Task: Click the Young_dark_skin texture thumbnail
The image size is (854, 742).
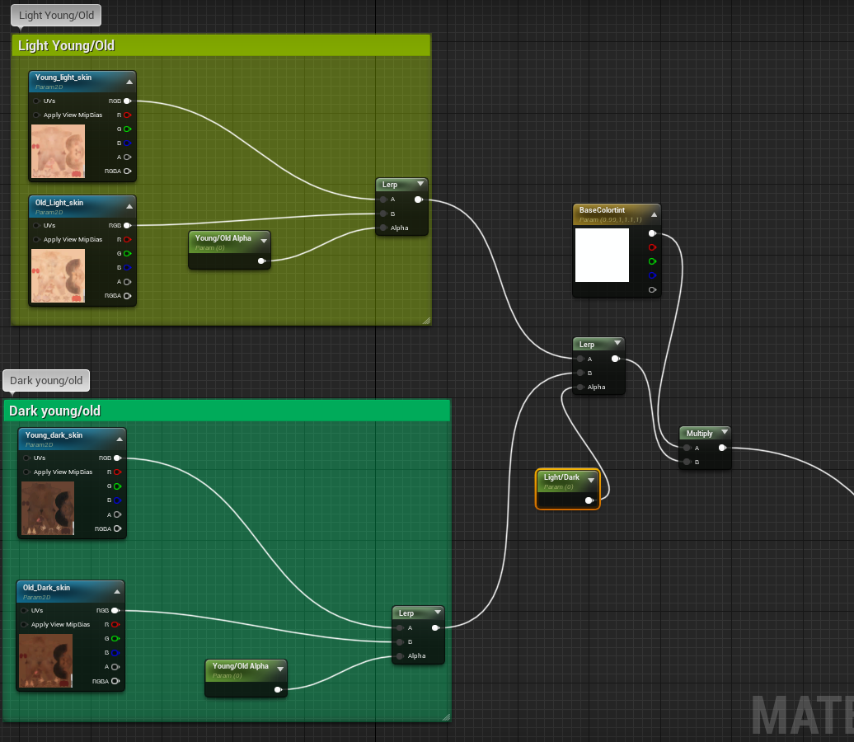Action: coord(48,508)
